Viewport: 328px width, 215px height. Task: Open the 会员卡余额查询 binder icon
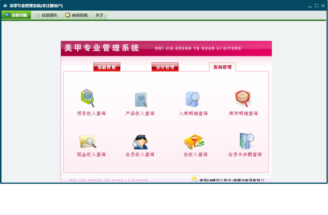tap(247, 141)
